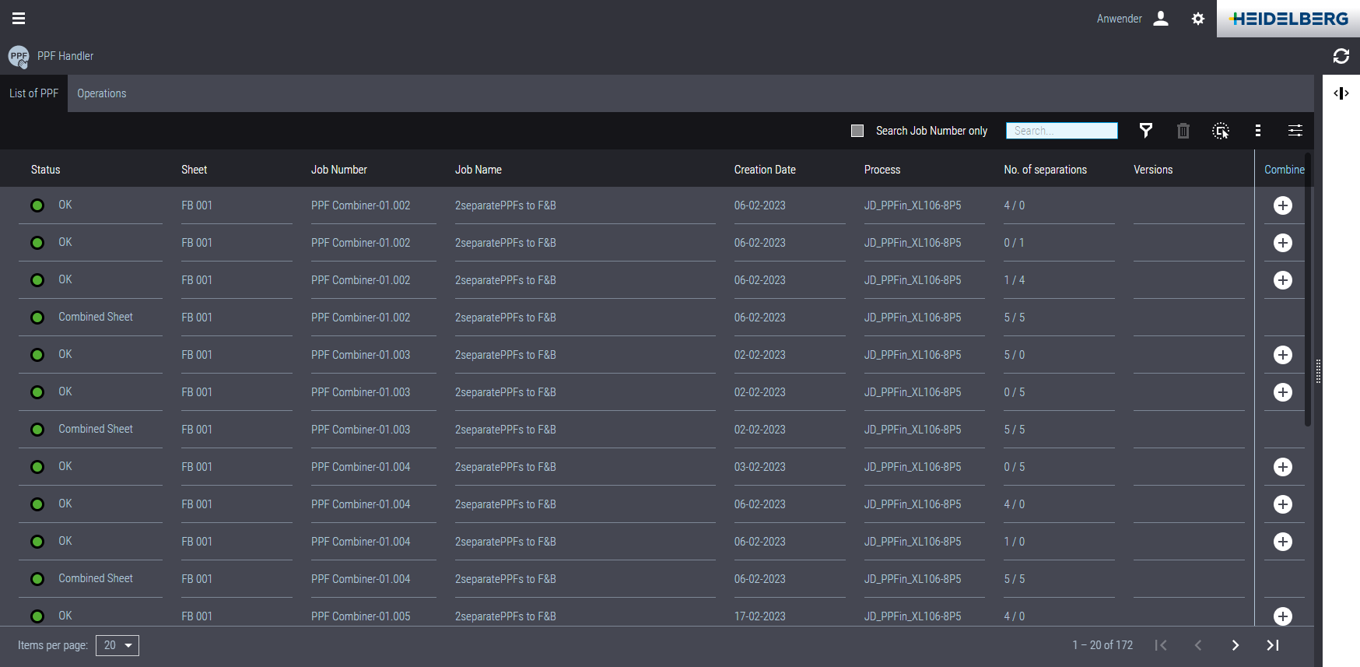Open the hamburger main menu
The width and height of the screenshot is (1360, 667).
[19, 19]
